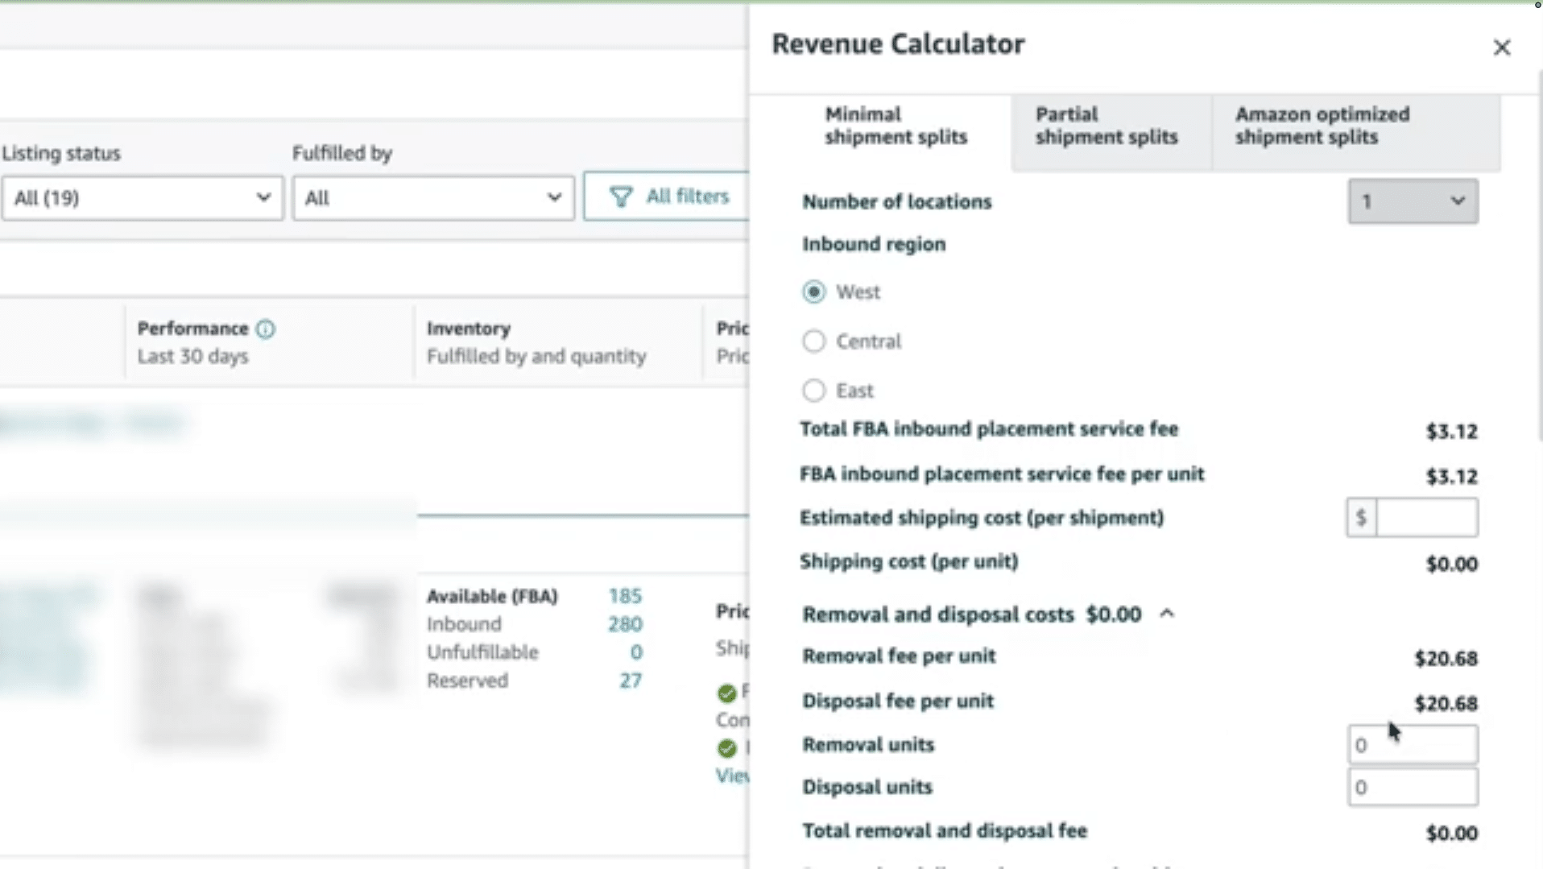Click the Inbound quantity 280
This screenshot has height=869, width=1543.
click(x=625, y=624)
